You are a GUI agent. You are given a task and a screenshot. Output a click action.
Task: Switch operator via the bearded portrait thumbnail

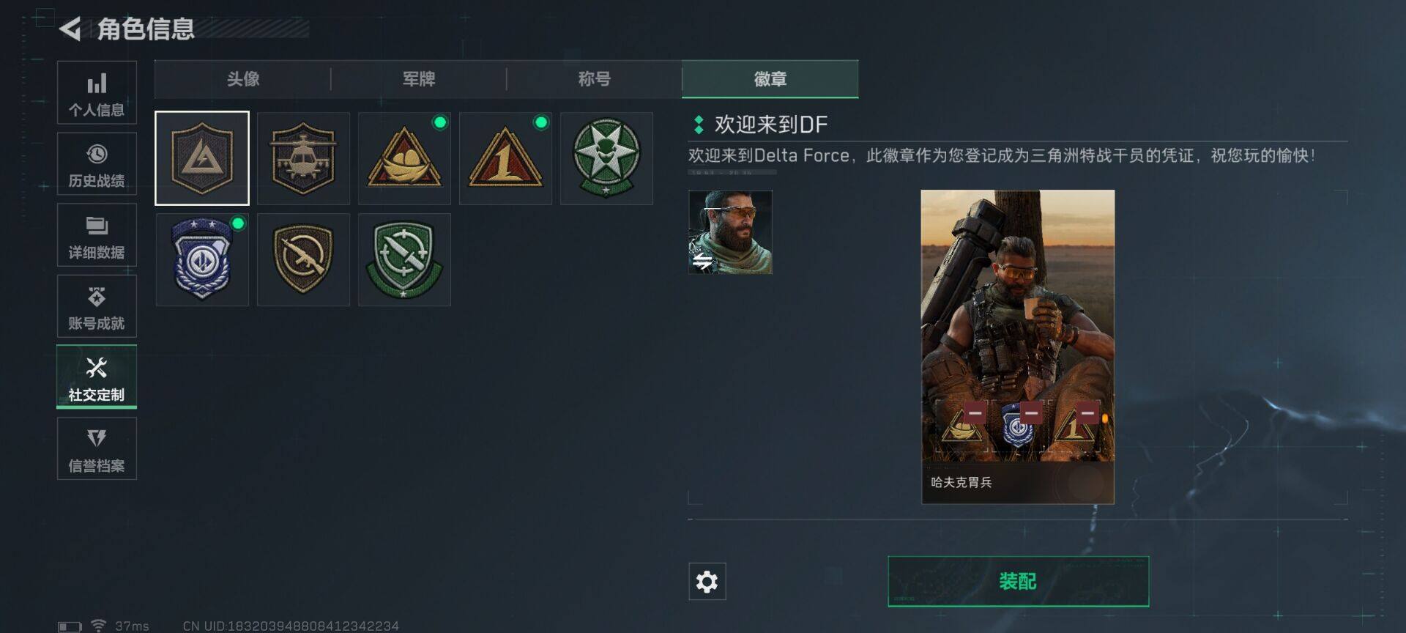click(730, 232)
